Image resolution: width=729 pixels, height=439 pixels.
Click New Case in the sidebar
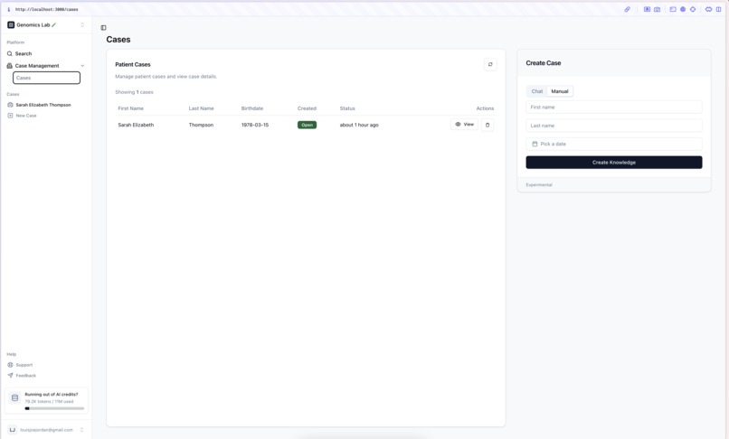tap(26, 116)
